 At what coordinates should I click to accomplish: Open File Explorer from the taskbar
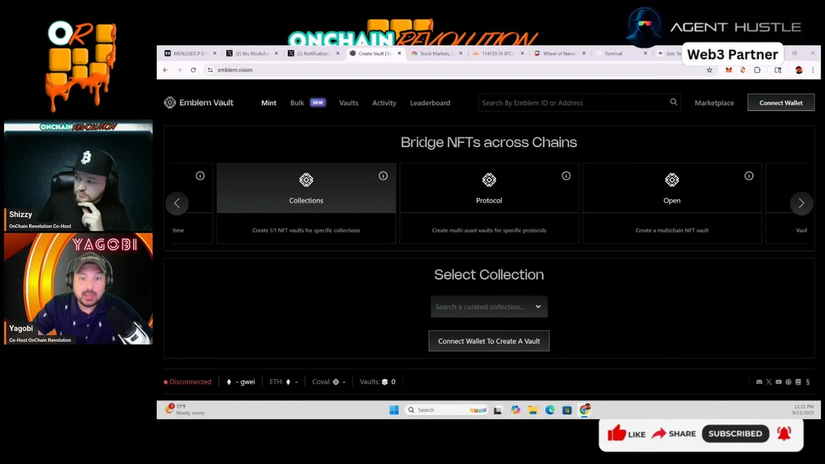click(x=533, y=410)
